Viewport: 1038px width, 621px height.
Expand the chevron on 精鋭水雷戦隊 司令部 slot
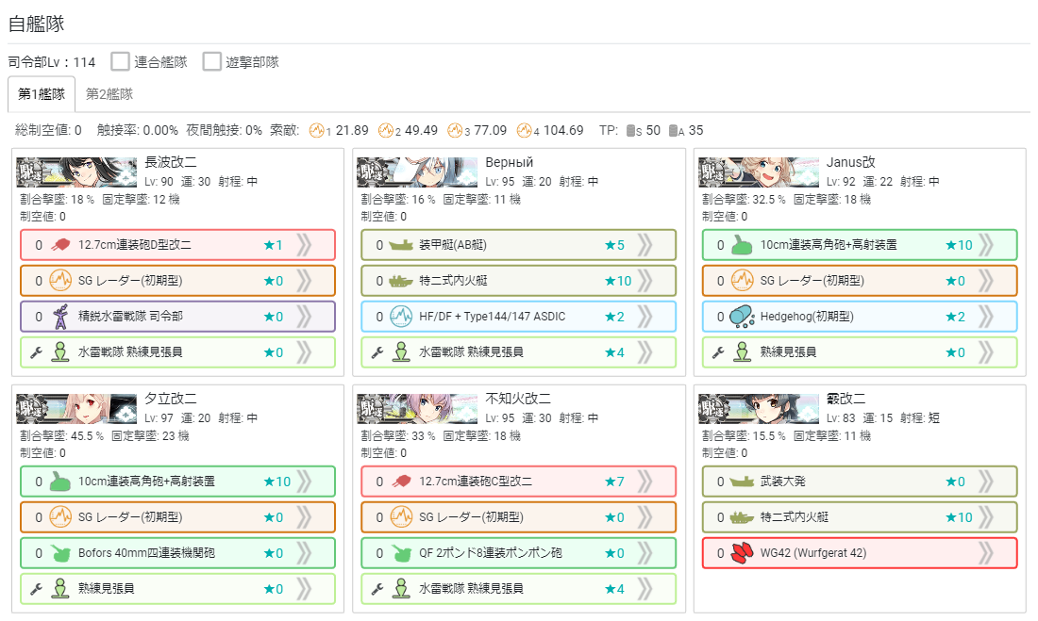coord(304,316)
